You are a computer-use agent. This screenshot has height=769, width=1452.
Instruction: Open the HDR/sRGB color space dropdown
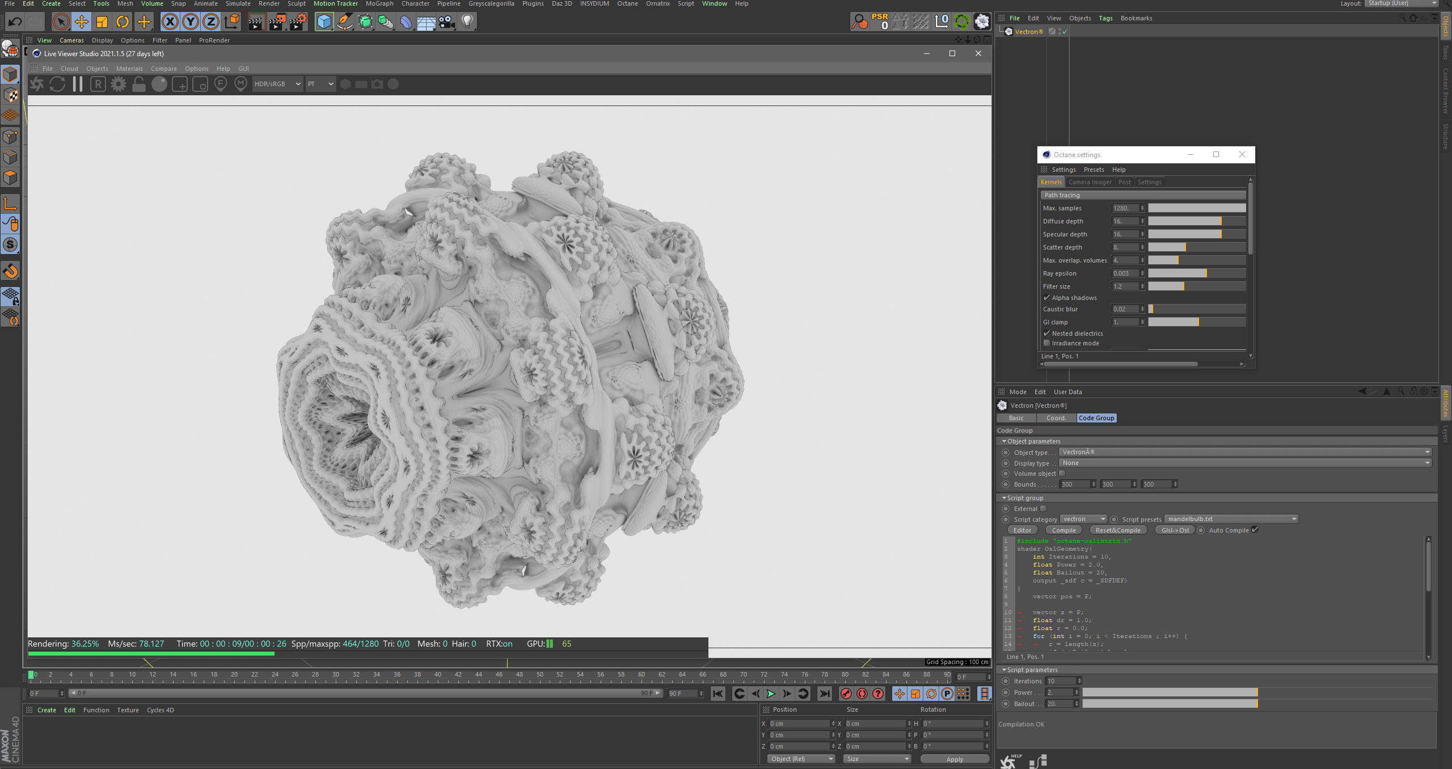tap(277, 84)
